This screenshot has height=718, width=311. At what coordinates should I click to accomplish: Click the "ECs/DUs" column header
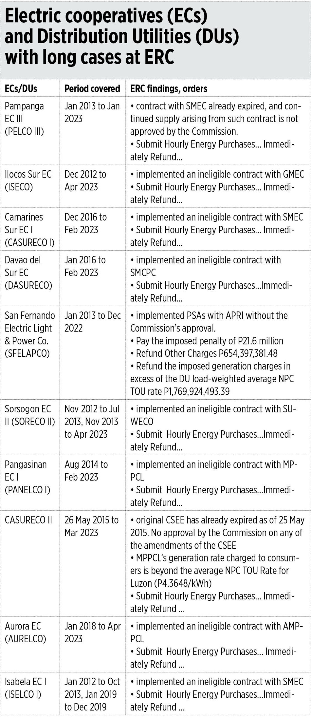point(21,89)
